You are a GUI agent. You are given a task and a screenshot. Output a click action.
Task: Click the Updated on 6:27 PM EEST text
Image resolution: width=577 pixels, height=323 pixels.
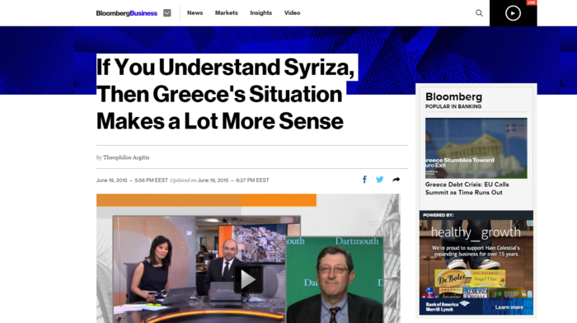(220, 180)
